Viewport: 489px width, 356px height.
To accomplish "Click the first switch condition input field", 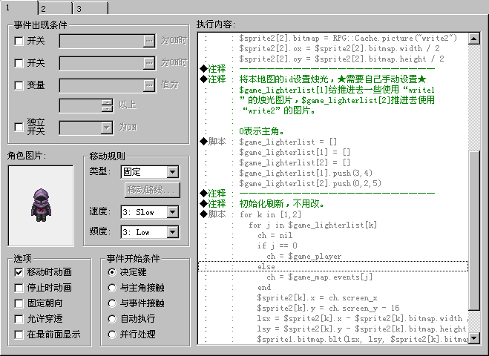I will click(x=102, y=41).
